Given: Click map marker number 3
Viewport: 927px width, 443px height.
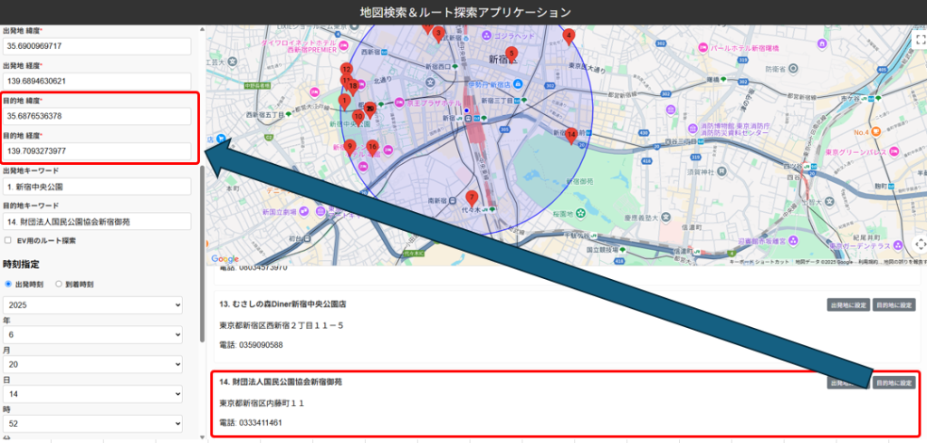Looking at the screenshot, I should click(438, 34).
